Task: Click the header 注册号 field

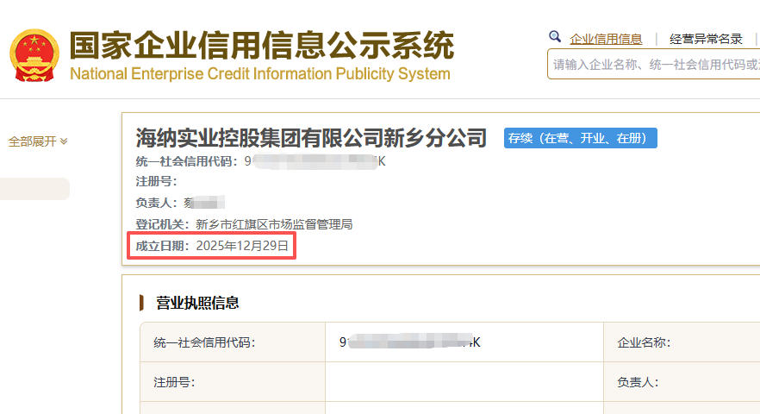Action: pos(156,181)
